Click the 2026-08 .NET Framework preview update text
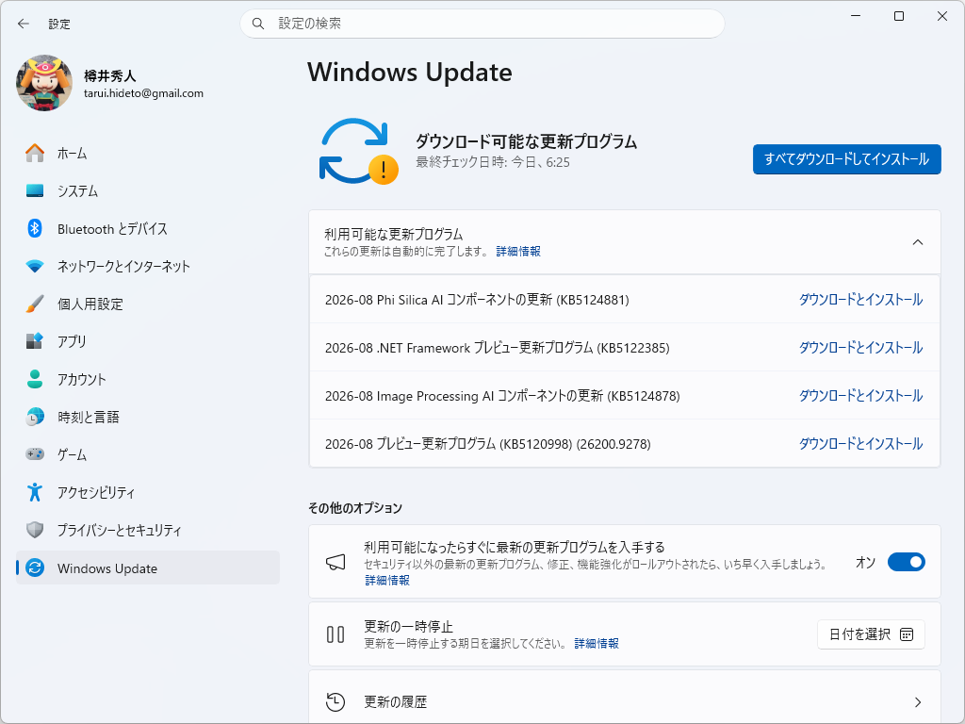 (498, 348)
